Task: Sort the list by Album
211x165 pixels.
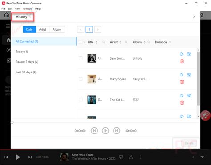Action: [x=144, y=42]
